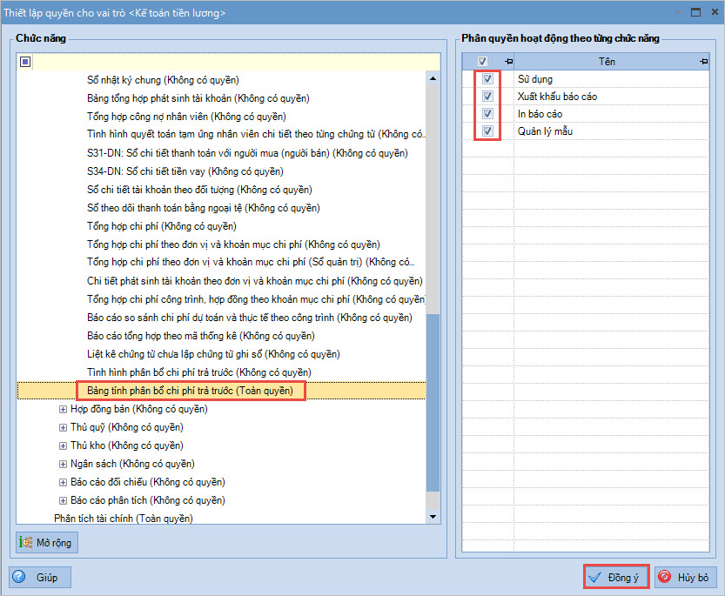Click the pin icon in Tên column header
The width and height of the screenshot is (725, 596).
(x=703, y=62)
